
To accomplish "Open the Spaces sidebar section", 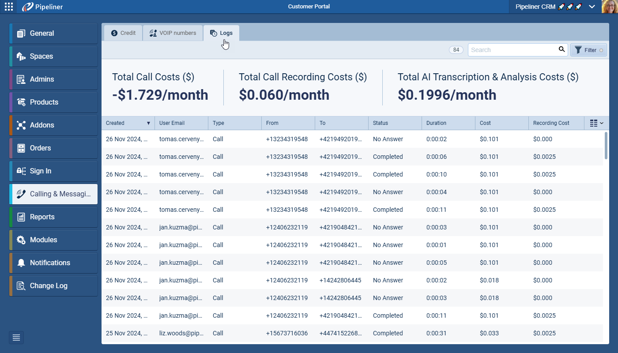I will [x=53, y=56].
